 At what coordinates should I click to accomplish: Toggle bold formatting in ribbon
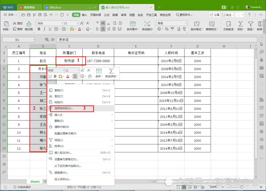coord(39,29)
